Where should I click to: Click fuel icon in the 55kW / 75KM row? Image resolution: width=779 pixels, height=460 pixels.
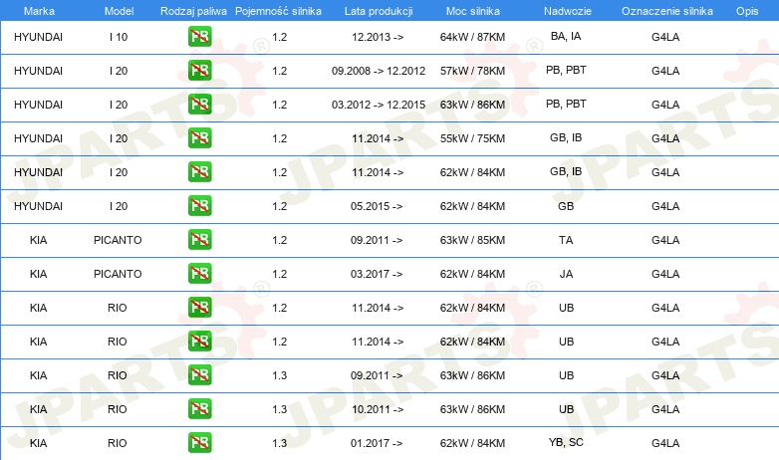(x=199, y=138)
